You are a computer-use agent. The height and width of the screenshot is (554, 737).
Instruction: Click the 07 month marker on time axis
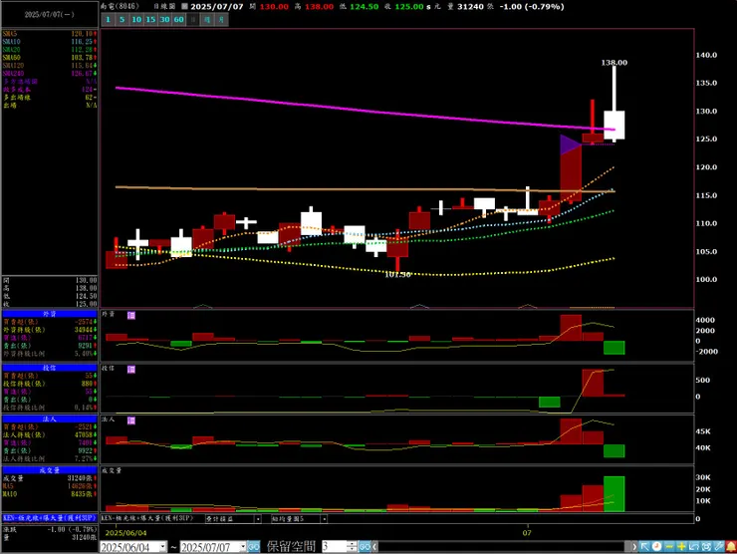coord(527,533)
